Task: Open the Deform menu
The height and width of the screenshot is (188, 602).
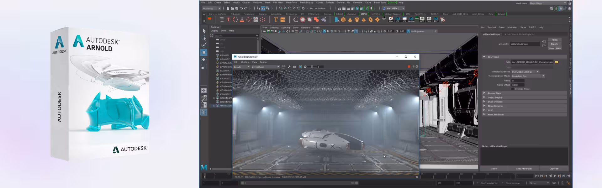Action: pyautogui.click(x=341, y=3)
